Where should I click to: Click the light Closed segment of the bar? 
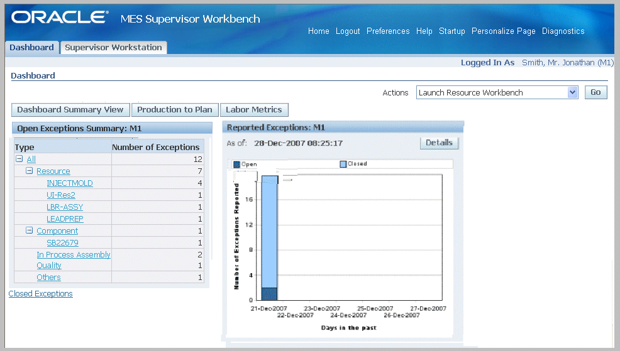point(269,232)
